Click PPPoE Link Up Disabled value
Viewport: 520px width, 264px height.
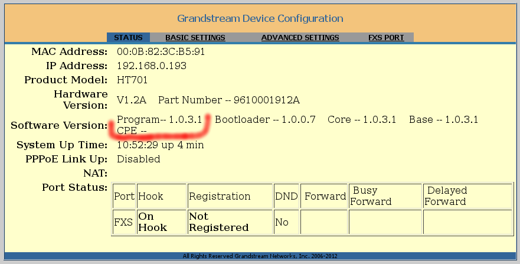[138, 159]
